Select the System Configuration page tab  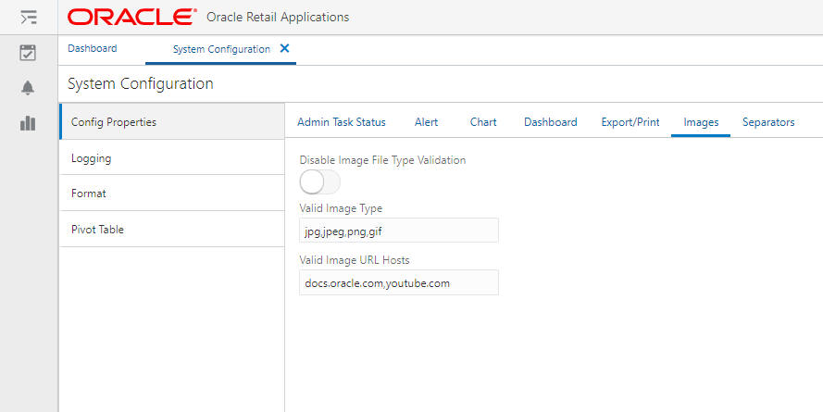click(221, 49)
